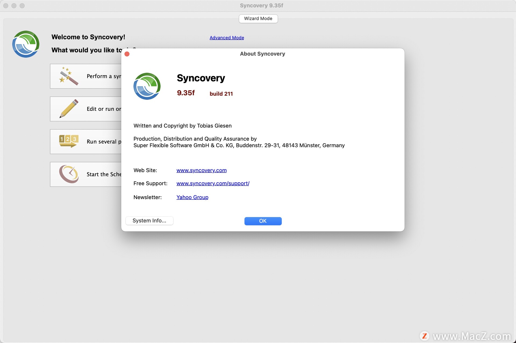Click the Syncovery 9.35f window title
Viewport: 516px width, 343px height.
[x=261, y=5]
